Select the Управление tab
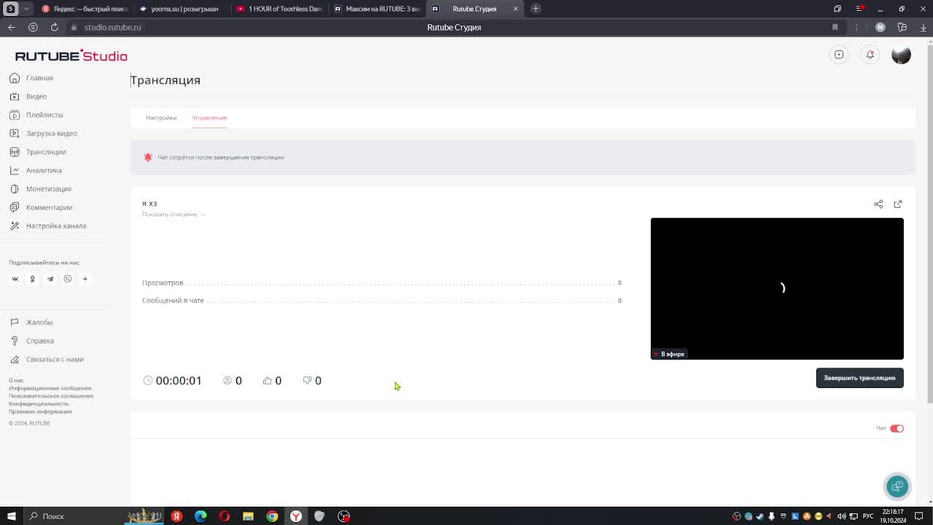The height and width of the screenshot is (525, 933). pos(209,117)
